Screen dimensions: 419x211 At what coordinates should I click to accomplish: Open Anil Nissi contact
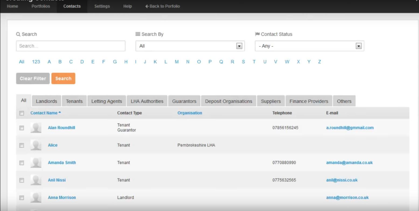(57, 180)
